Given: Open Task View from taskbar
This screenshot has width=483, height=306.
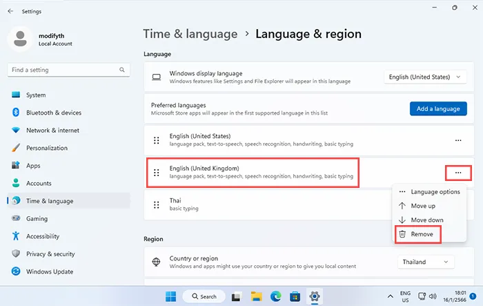Looking at the screenshot, I should [236, 296].
